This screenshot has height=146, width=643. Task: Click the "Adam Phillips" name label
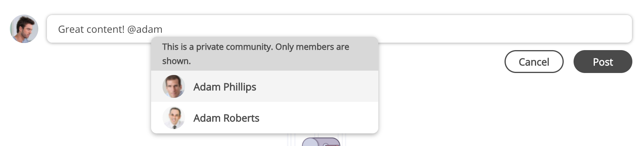224,87
